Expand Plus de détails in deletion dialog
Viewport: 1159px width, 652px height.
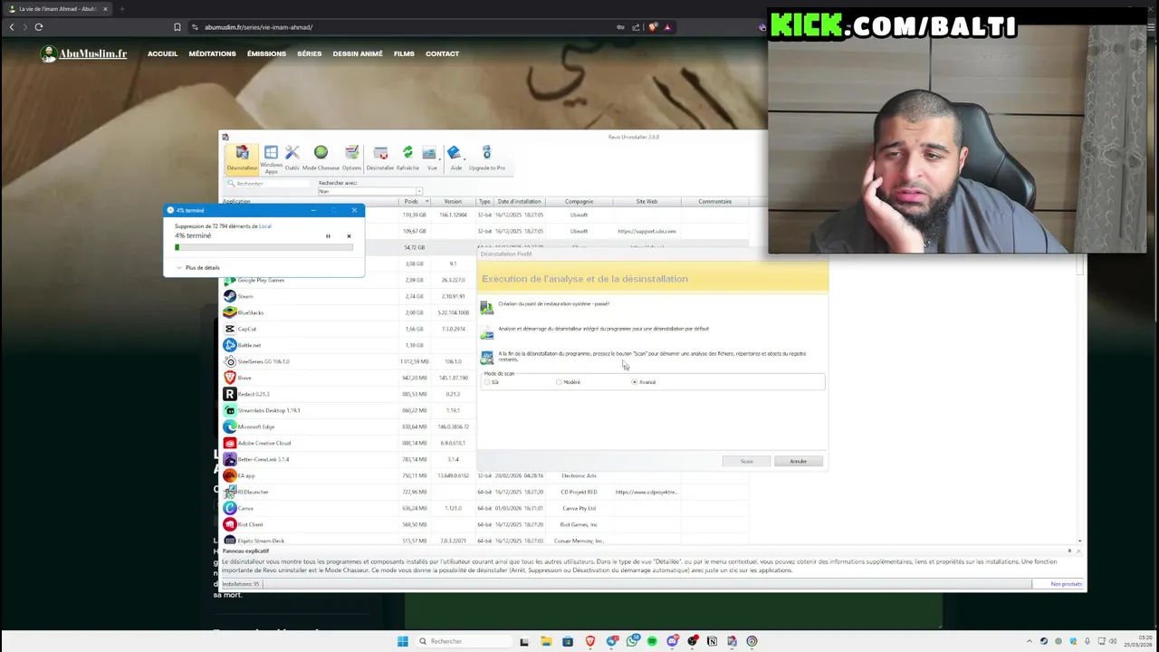pos(197,267)
